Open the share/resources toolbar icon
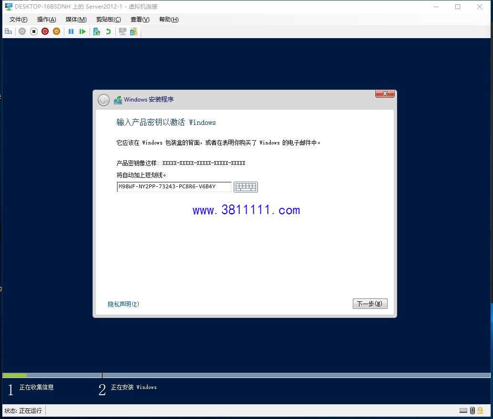Screen dimensions: 493x419 pyautogui.click(x=134, y=31)
